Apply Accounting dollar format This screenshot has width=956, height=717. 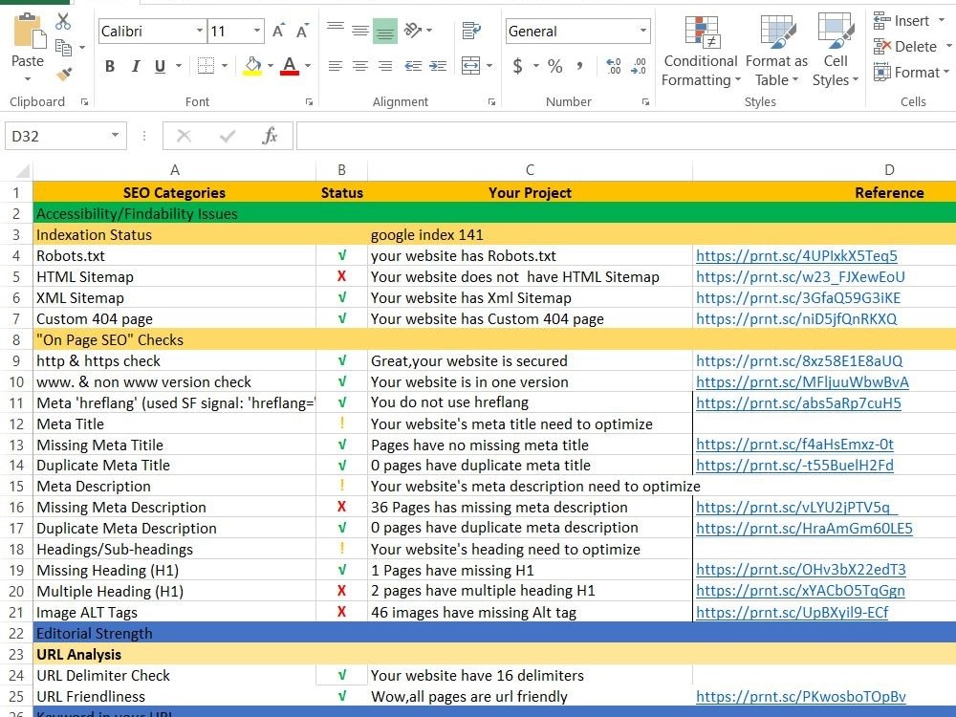517,66
